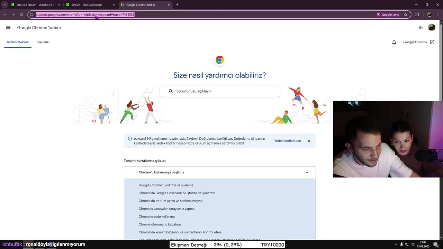Open the tab search dropdown arrow
This screenshot has height=249, width=443.
click(4, 5)
